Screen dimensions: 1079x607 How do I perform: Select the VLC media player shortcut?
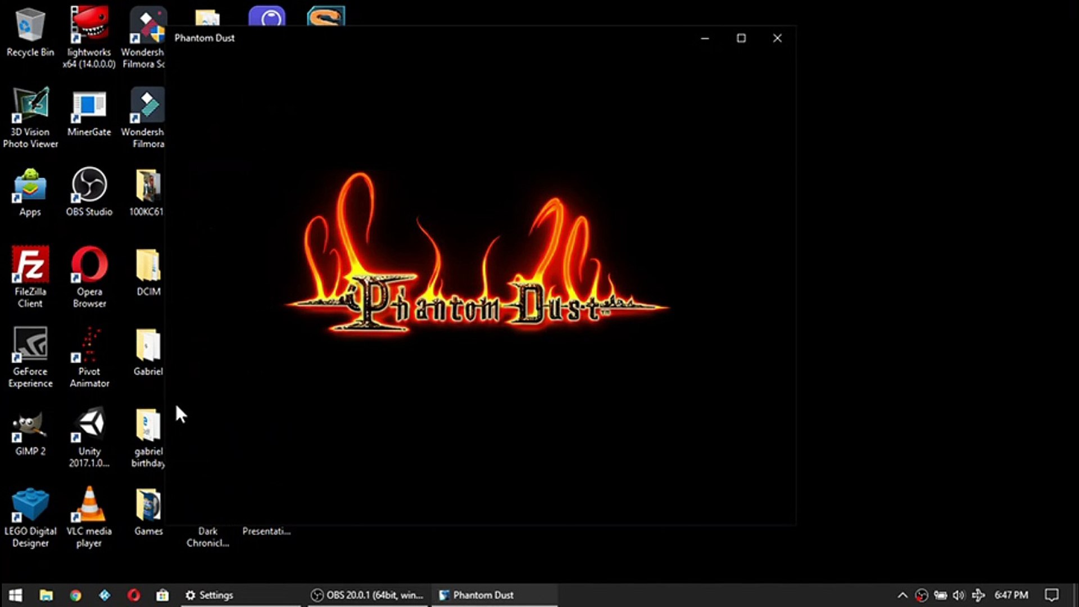pos(89,518)
